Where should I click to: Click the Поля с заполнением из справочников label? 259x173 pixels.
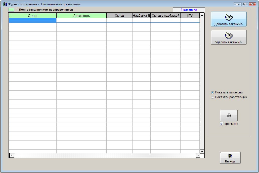(x=46, y=10)
